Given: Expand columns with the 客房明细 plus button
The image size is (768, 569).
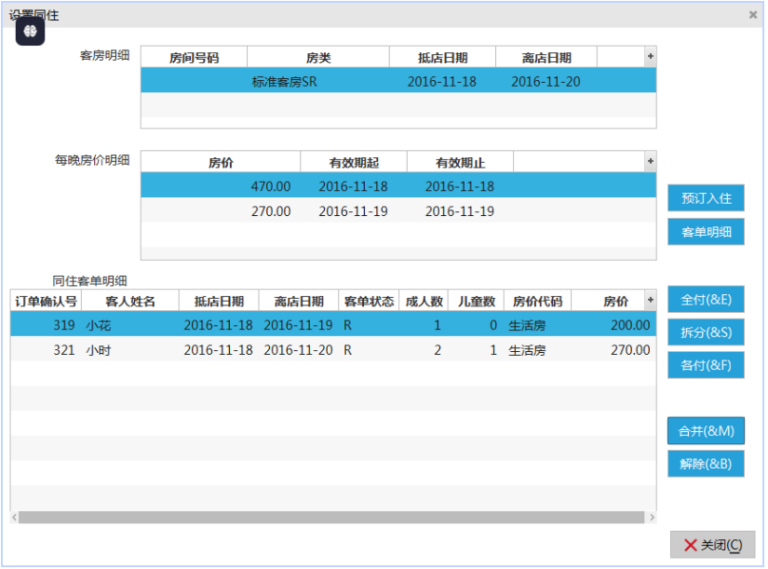Looking at the screenshot, I should click(650, 57).
